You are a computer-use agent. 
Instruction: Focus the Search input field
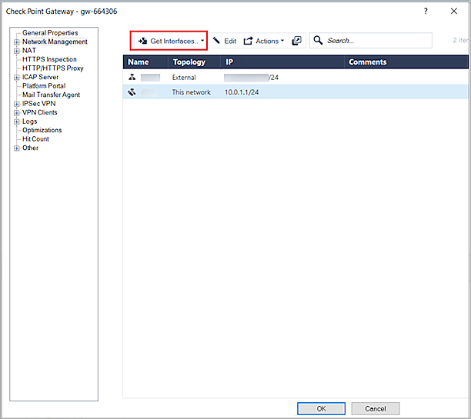(371, 41)
